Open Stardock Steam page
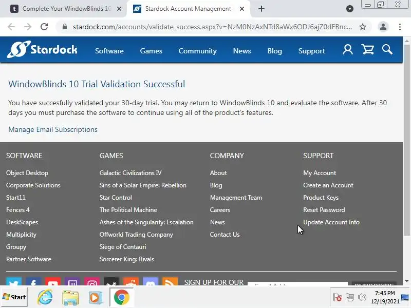 [111, 281]
